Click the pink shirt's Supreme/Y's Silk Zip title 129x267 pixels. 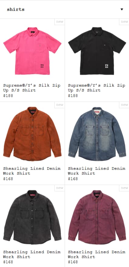click(32, 88)
